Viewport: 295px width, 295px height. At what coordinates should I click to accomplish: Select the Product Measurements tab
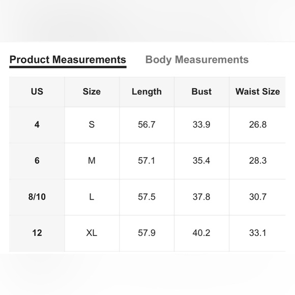coord(68,60)
